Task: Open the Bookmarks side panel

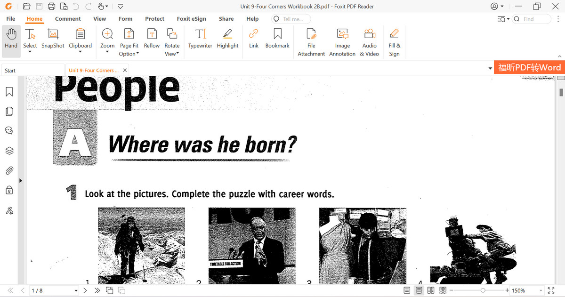Action: click(9, 92)
